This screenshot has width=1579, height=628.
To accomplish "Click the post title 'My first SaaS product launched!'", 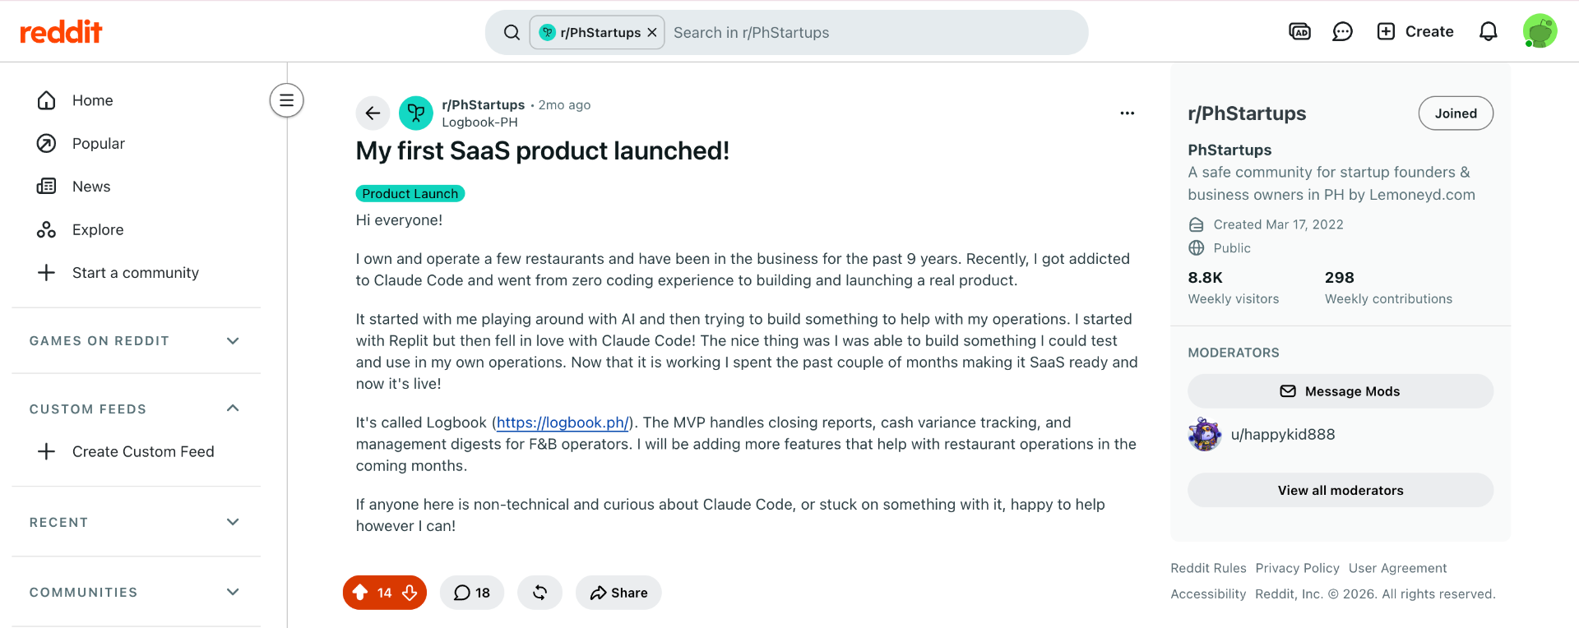I will 543,151.
